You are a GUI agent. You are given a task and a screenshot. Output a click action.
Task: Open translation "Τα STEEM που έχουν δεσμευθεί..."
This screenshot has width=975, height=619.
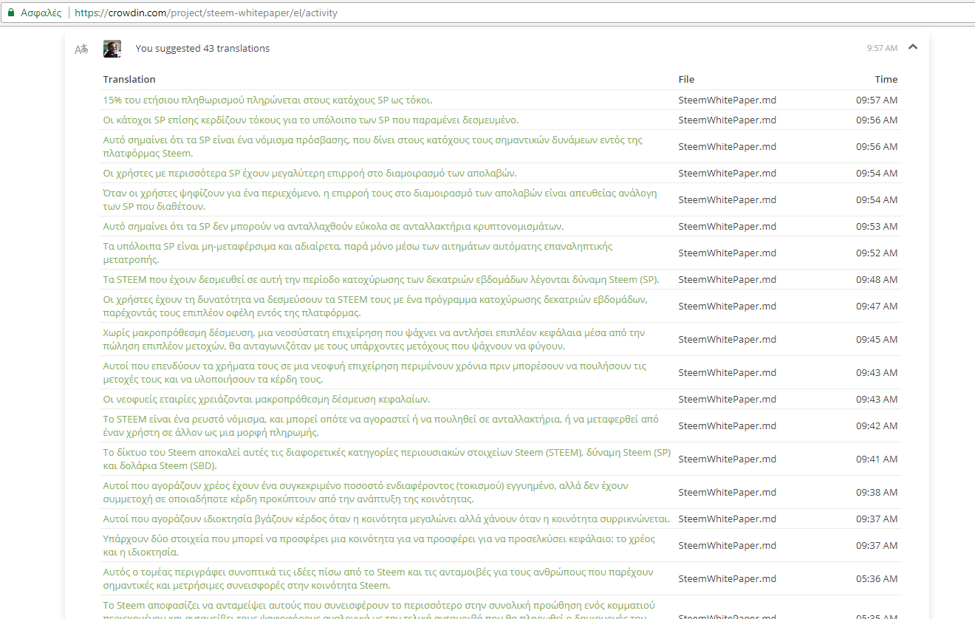tap(381, 279)
